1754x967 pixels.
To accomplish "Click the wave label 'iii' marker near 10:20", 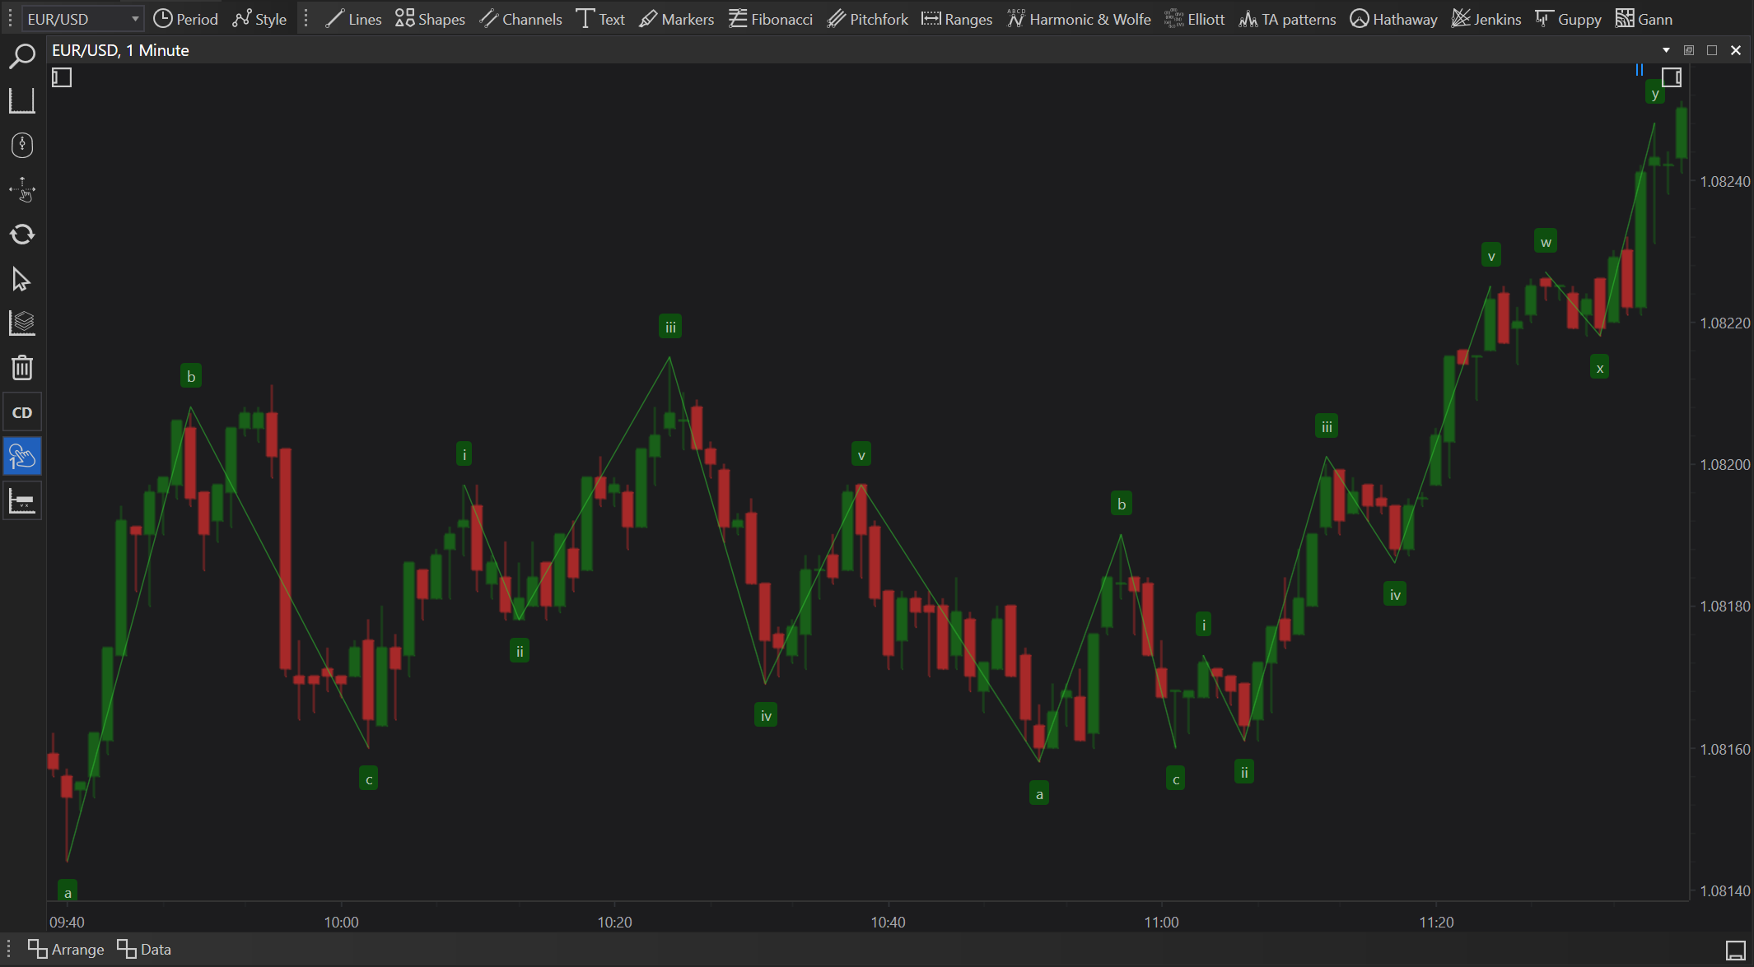I will [670, 327].
